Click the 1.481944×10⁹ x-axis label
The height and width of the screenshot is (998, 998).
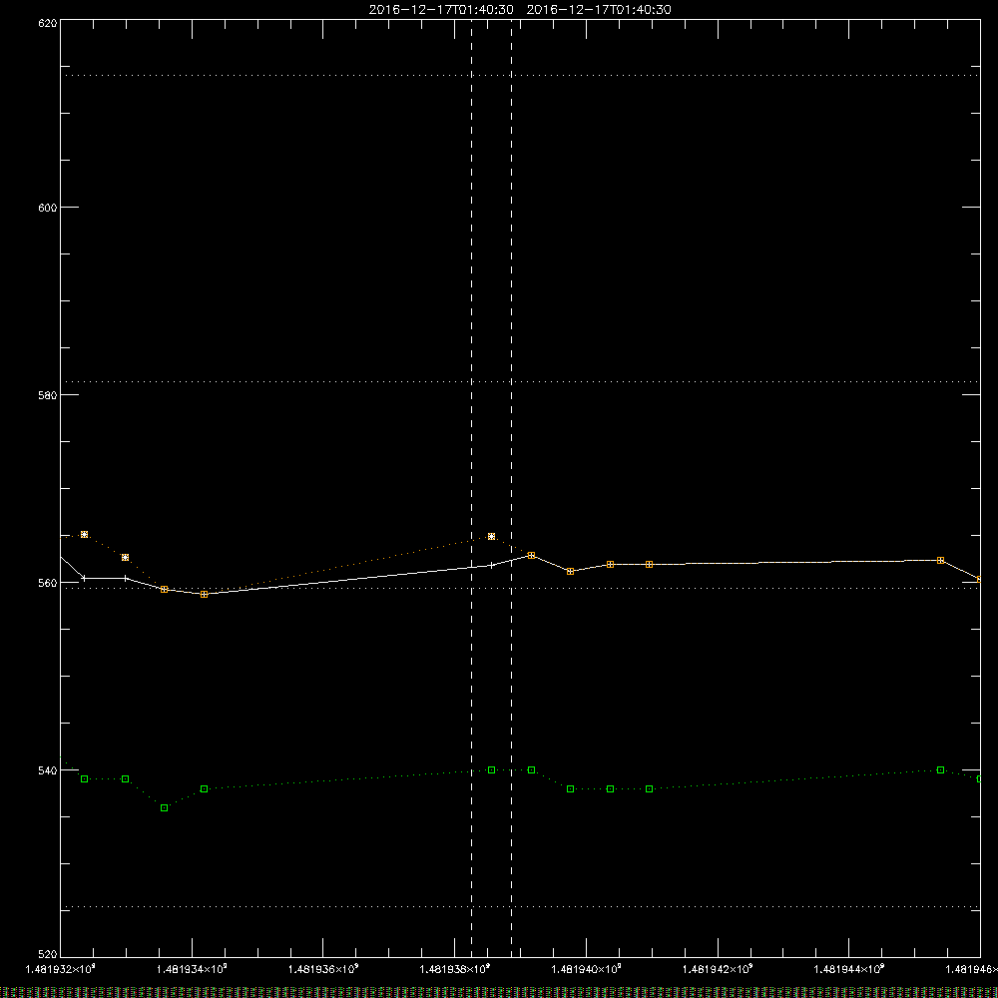[x=849, y=969]
